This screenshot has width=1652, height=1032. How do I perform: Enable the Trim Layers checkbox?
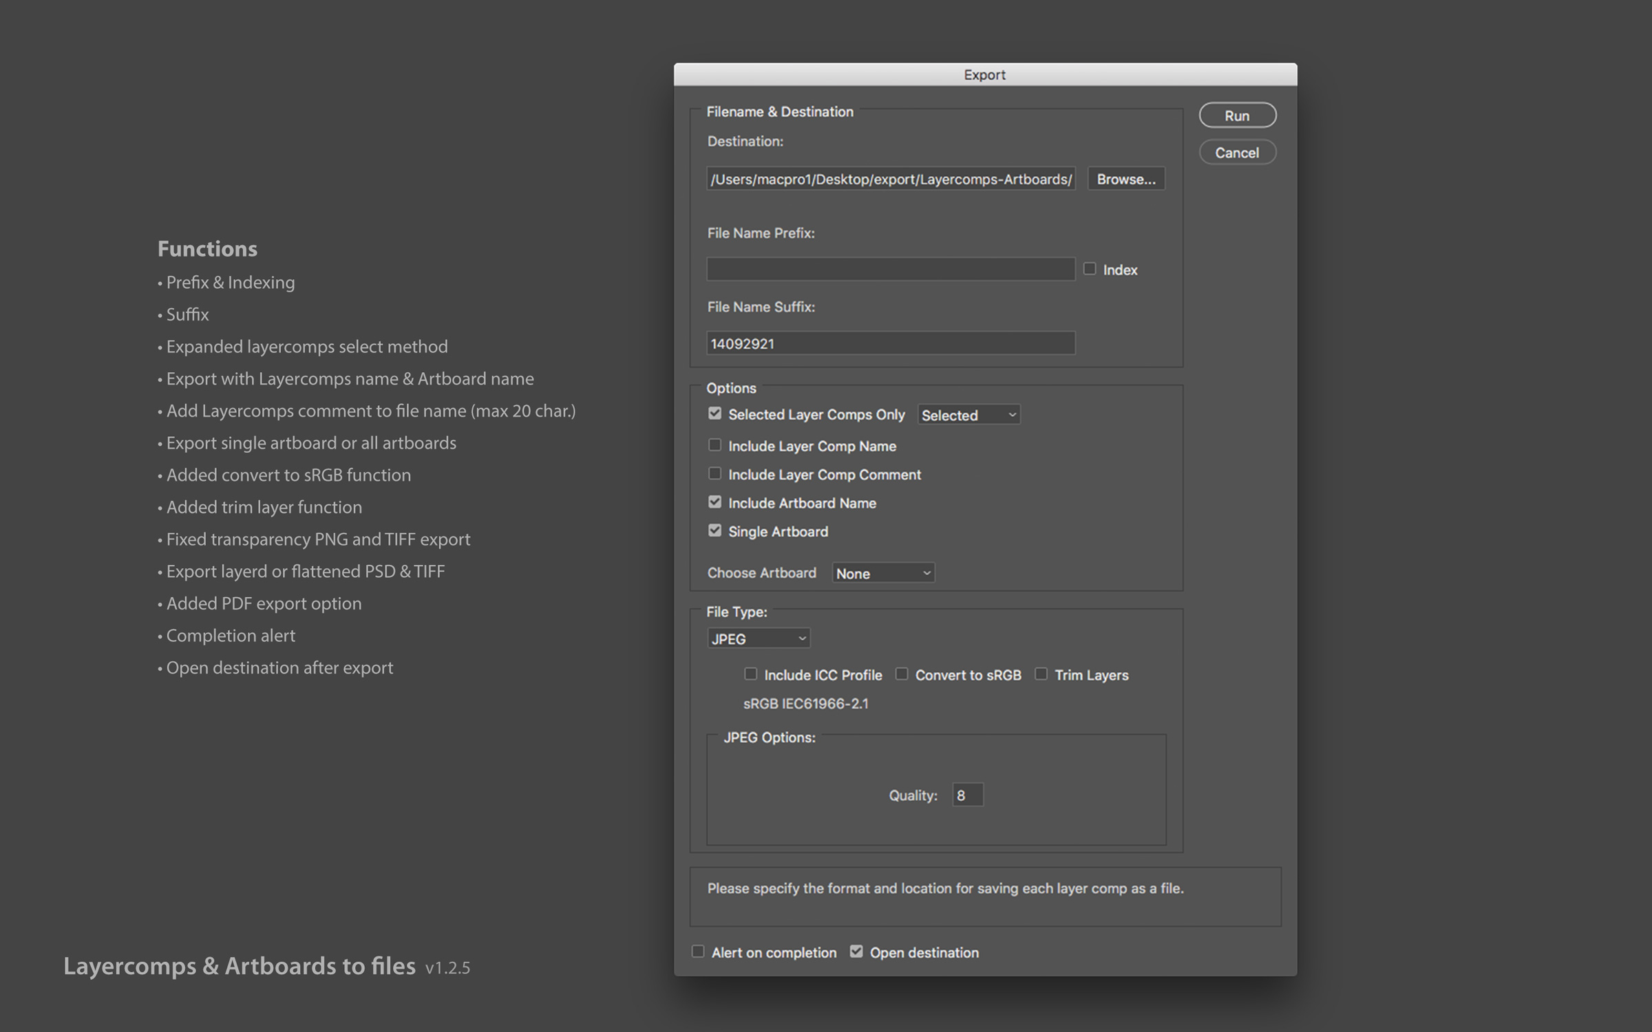1041,674
